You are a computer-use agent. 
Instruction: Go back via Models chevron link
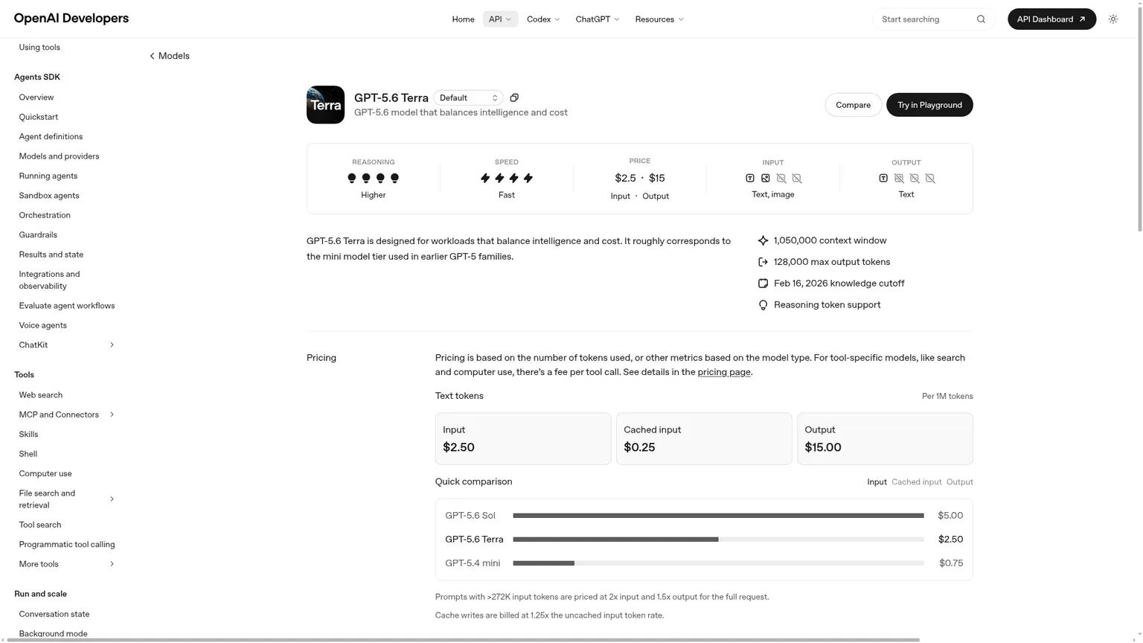pyautogui.click(x=170, y=56)
